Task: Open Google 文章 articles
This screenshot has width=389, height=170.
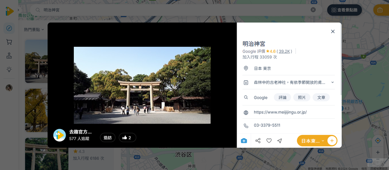Action: pyautogui.click(x=321, y=98)
